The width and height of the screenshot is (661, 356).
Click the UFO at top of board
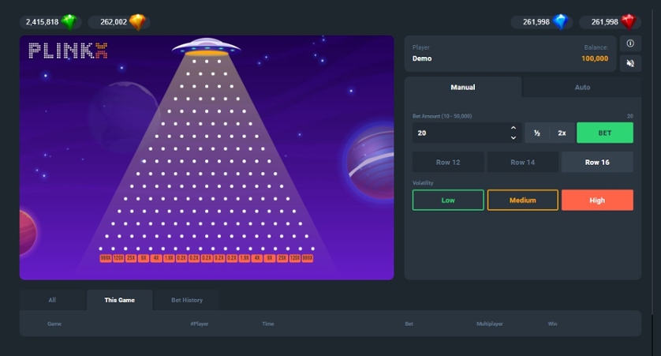click(x=206, y=47)
